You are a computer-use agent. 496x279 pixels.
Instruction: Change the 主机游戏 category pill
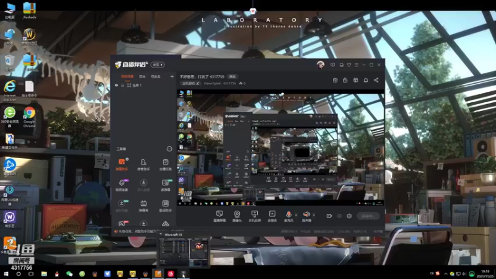point(190,83)
